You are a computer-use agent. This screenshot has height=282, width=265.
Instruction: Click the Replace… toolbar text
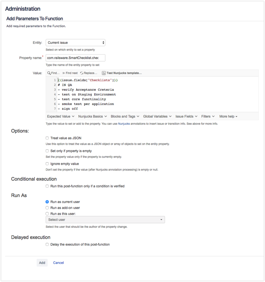[x=91, y=73]
